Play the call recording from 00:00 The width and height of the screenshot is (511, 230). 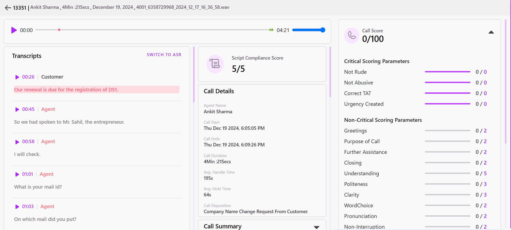click(14, 30)
